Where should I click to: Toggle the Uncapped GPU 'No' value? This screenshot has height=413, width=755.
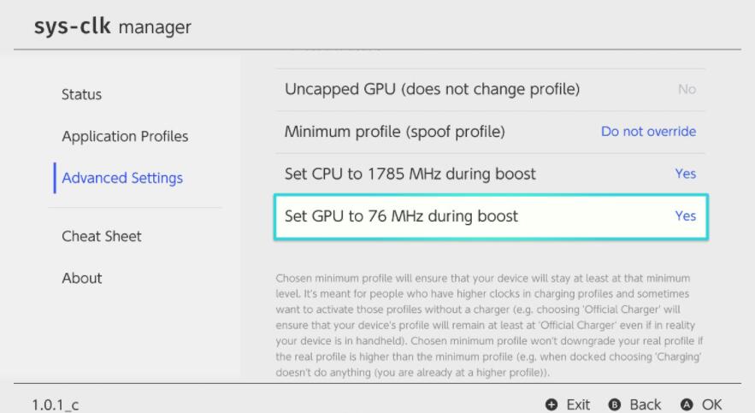coord(687,89)
